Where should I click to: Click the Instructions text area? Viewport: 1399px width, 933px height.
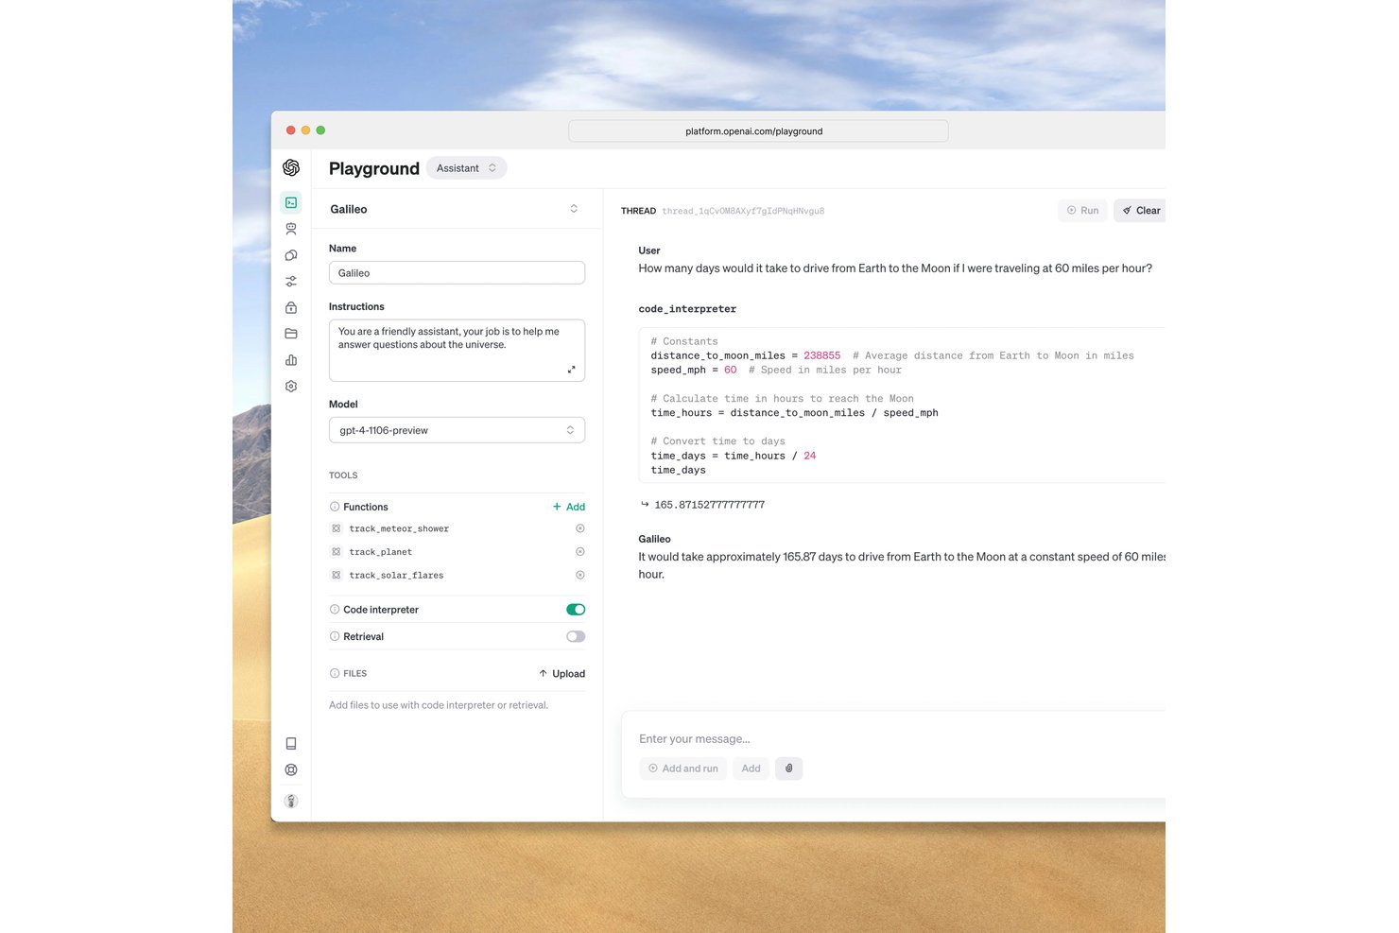click(457, 351)
